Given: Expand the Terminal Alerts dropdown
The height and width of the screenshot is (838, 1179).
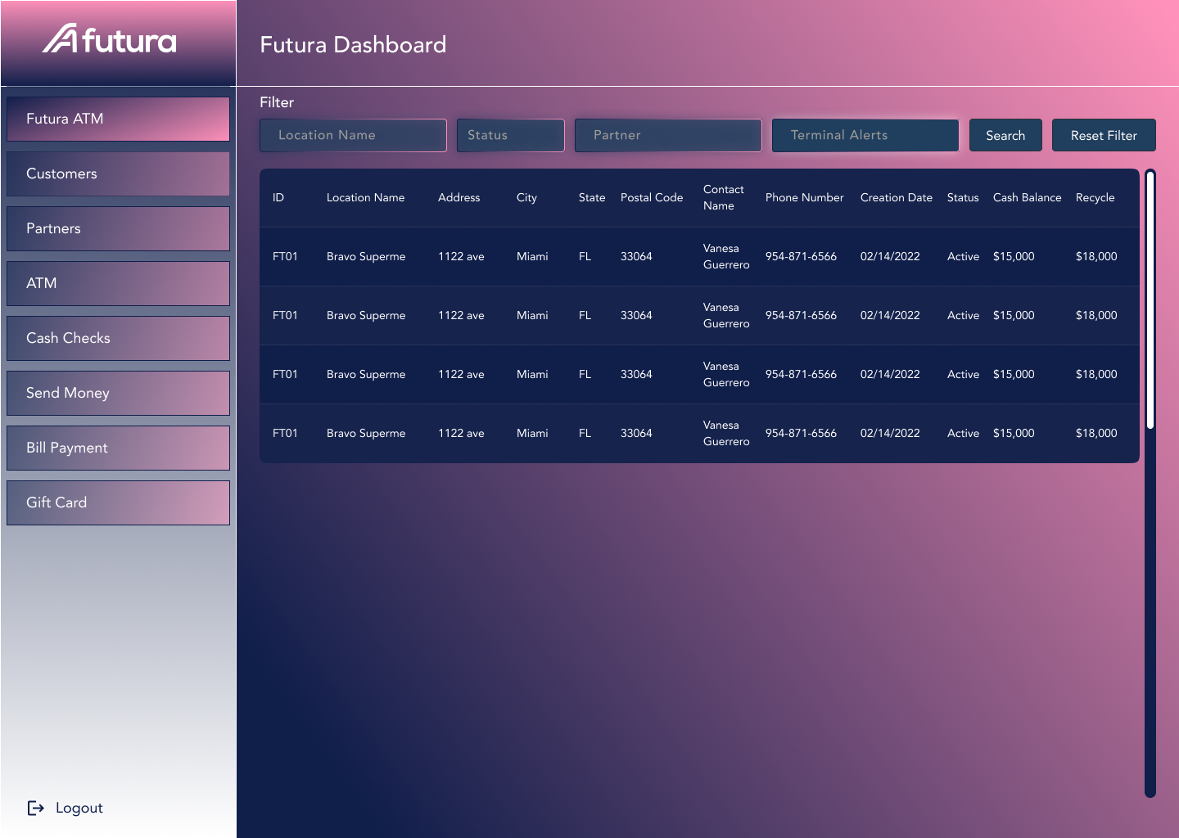Looking at the screenshot, I should 865,135.
